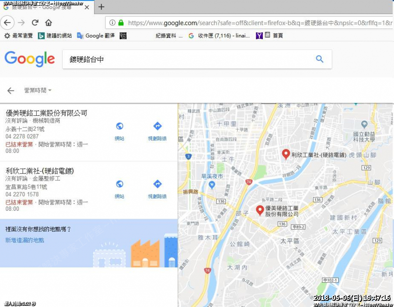This screenshot has width=394, height=307.
Task: Open a new browser tab
Action: tap(101, 7)
